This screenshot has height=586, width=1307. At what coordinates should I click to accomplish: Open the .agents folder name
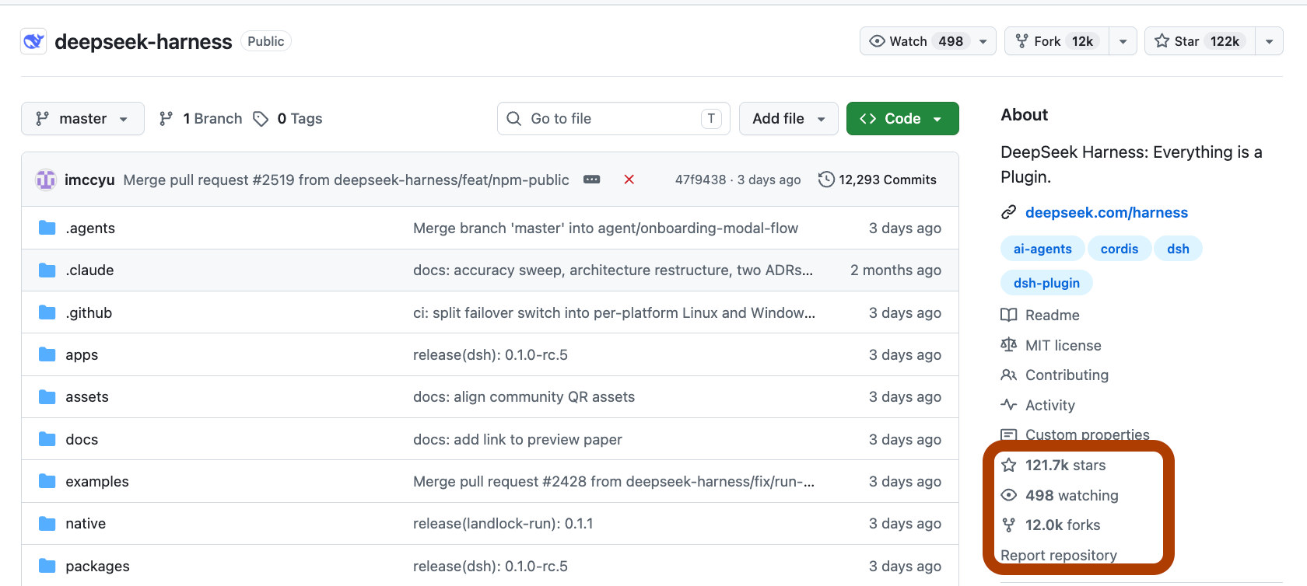[x=90, y=228]
